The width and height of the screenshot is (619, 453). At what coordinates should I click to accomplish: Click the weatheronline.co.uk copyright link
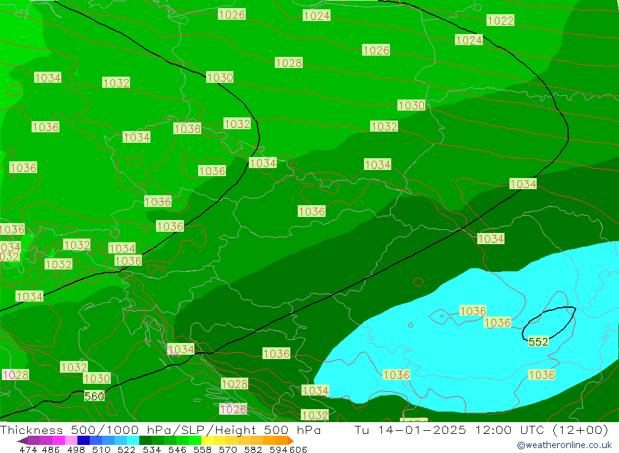coord(564,445)
